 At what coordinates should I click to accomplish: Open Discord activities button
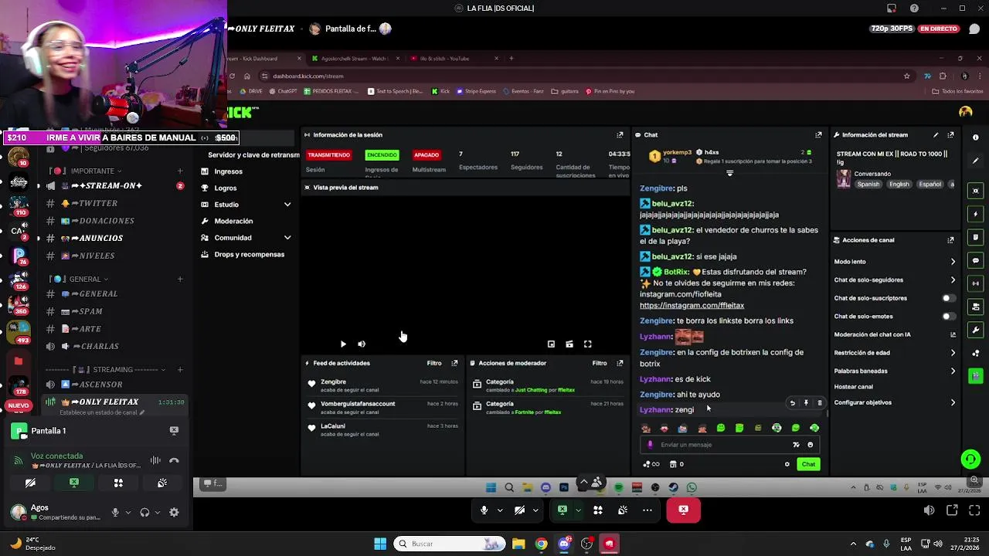pyautogui.click(x=118, y=483)
